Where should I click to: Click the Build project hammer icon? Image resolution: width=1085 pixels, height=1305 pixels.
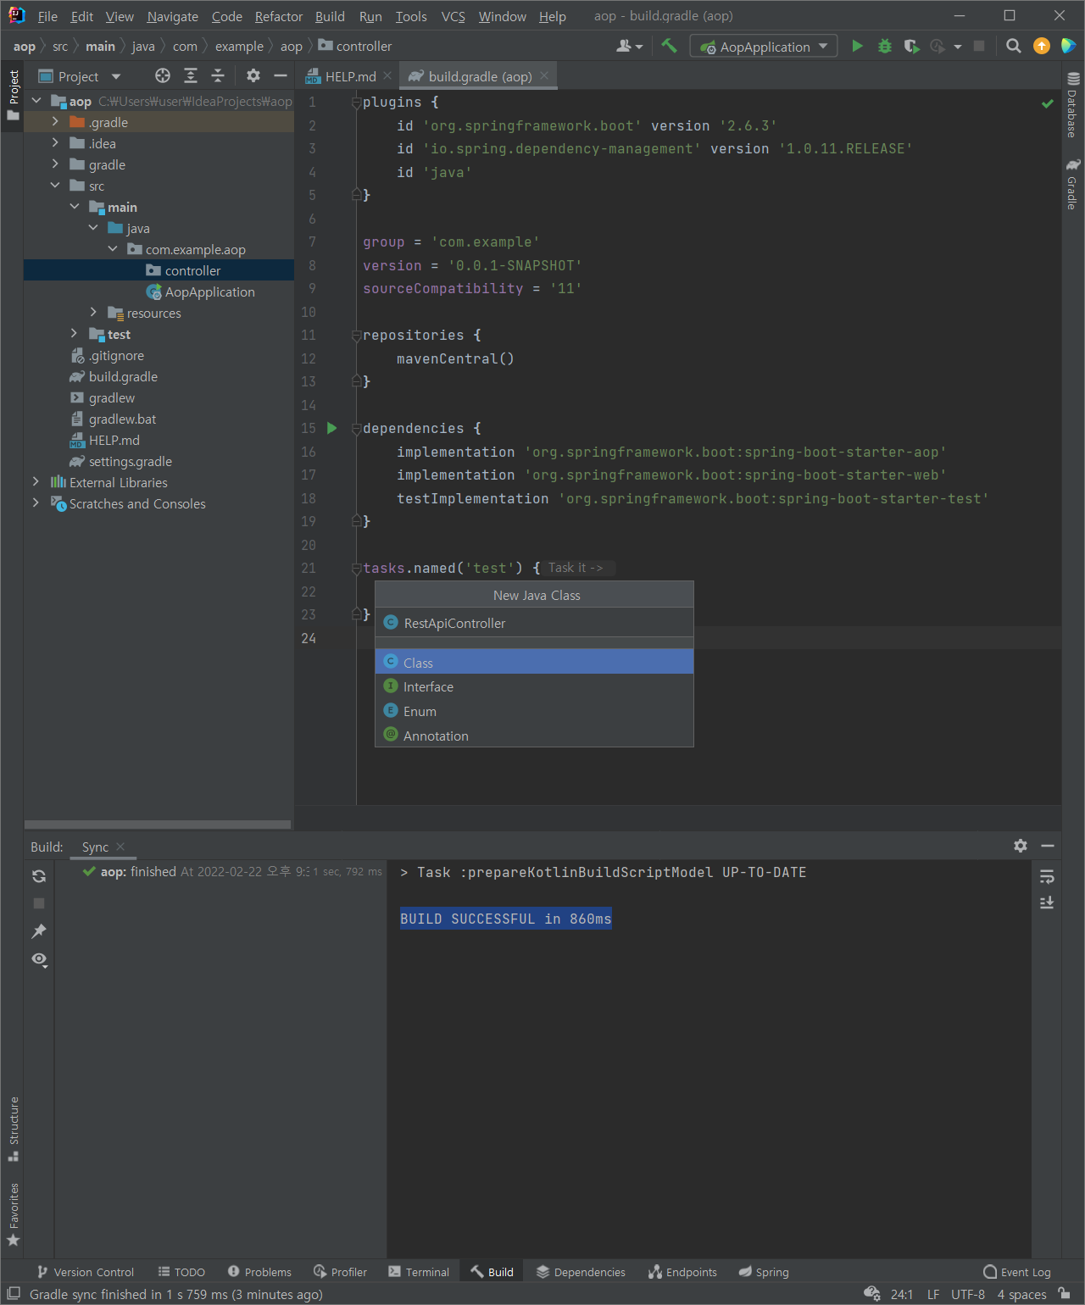pyautogui.click(x=669, y=46)
